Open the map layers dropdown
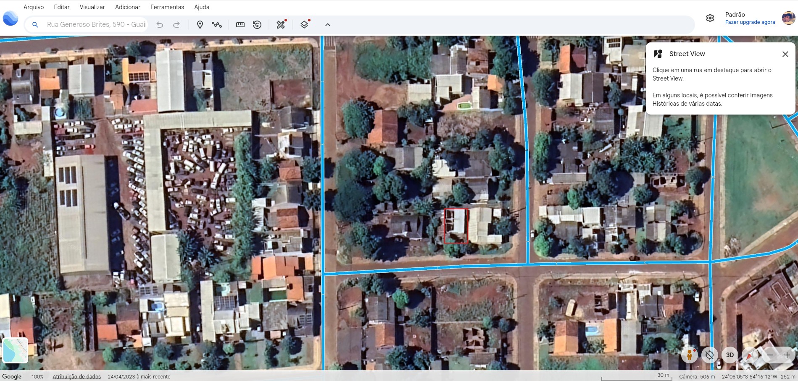Screen dimensions: 798x381 click(x=304, y=25)
